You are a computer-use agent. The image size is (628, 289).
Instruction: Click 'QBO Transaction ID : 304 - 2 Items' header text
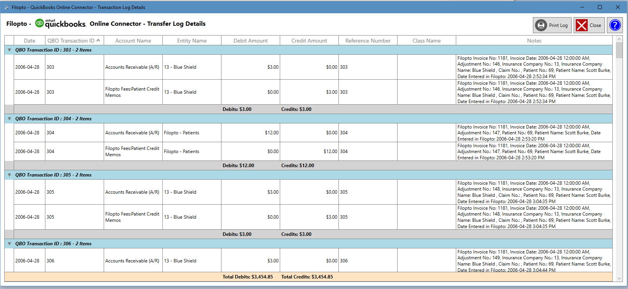[53, 119]
